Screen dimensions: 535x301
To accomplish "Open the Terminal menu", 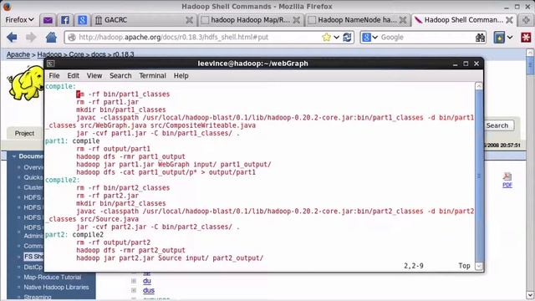I will pyautogui.click(x=152, y=76).
